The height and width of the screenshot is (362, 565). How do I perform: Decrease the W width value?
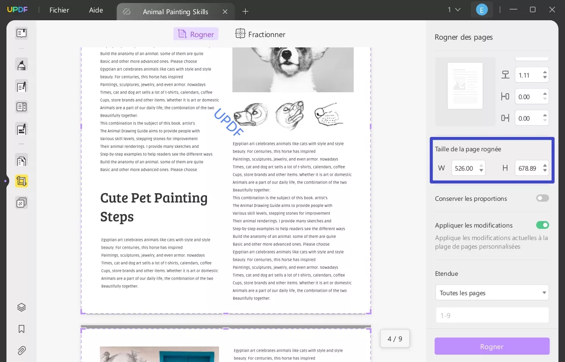coord(482,171)
